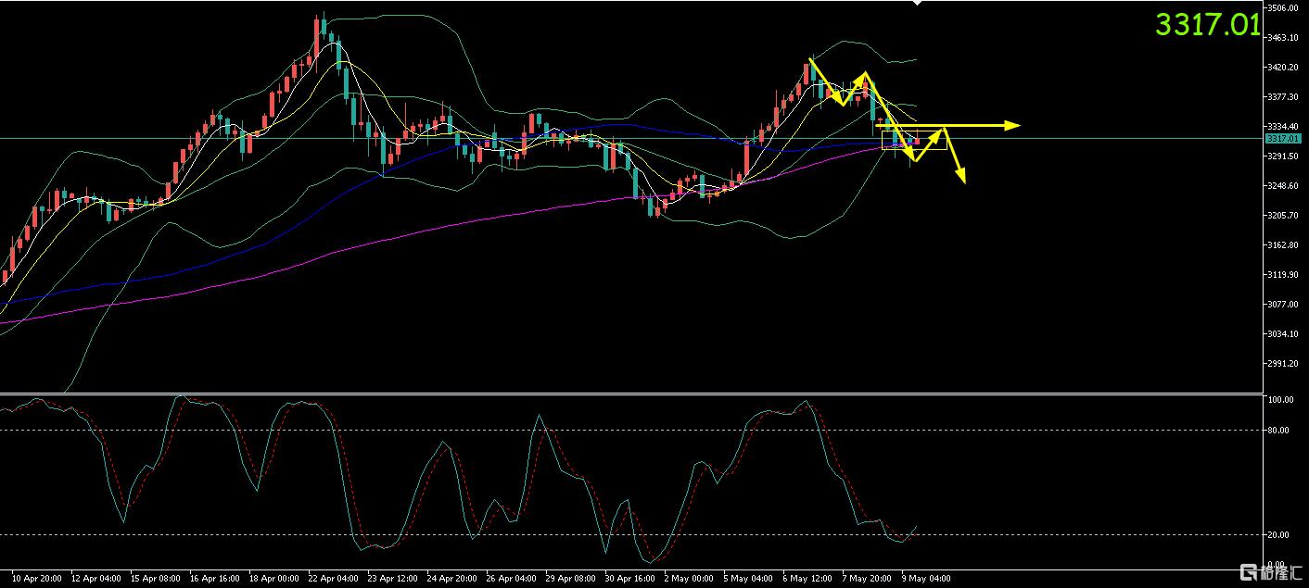Click the 3334.40 price axis label
This screenshot has width=1309, height=588.
point(1285,126)
